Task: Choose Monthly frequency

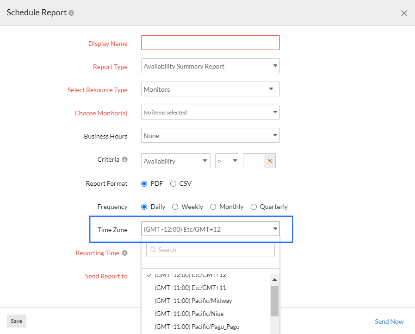Action: point(213,207)
